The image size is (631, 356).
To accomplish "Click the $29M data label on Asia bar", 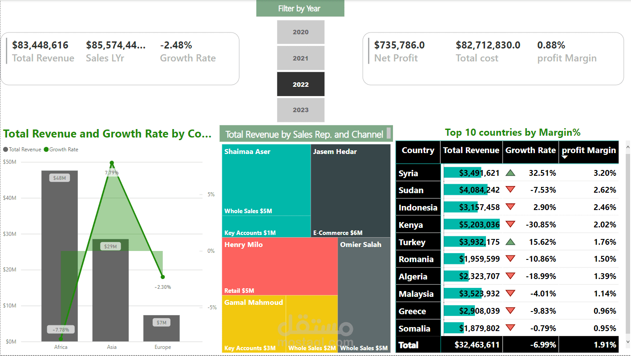I will pos(110,246).
